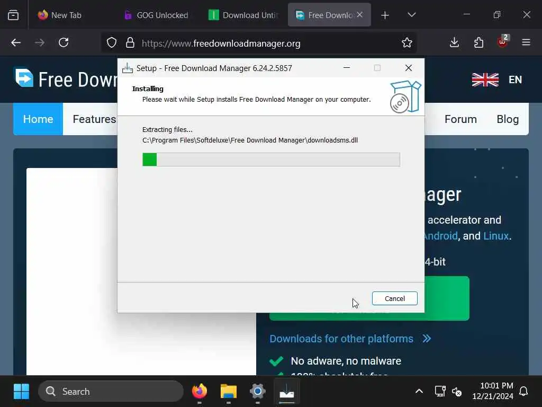This screenshot has height=407, width=542.
Task: Open Settings from the taskbar
Action: point(258,392)
